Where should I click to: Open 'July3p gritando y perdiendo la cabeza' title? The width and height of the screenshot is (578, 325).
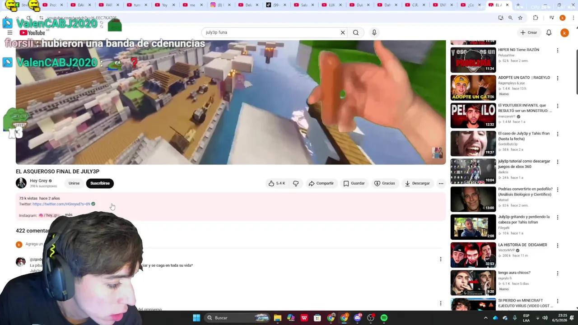(x=524, y=219)
